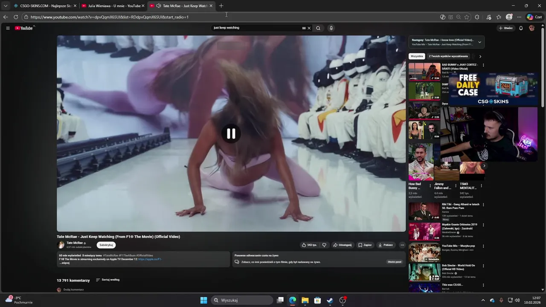546x307 pixels.
Task: Pause the video with center overlay button
Action: (x=231, y=133)
